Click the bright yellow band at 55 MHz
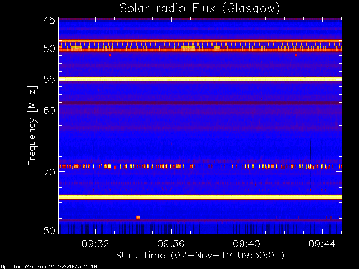The image size is (359, 269). click(x=200, y=79)
